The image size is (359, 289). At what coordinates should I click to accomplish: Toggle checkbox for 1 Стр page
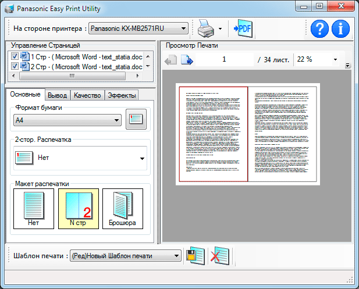click(x=15, y=56)
